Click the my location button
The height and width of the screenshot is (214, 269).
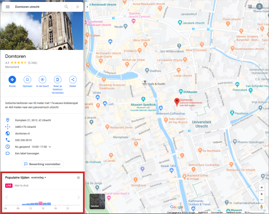pos(261,187)
